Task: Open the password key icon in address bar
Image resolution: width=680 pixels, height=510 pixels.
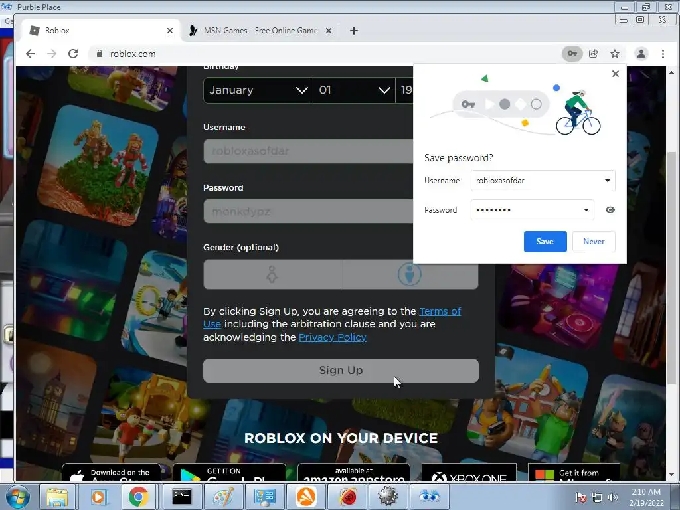Action: point(572,54)
